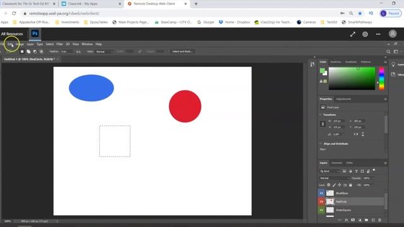Click the lock all padlock icon
Image resolution: width=404 pixels, height=227 pixels.
tap(350, 185)
